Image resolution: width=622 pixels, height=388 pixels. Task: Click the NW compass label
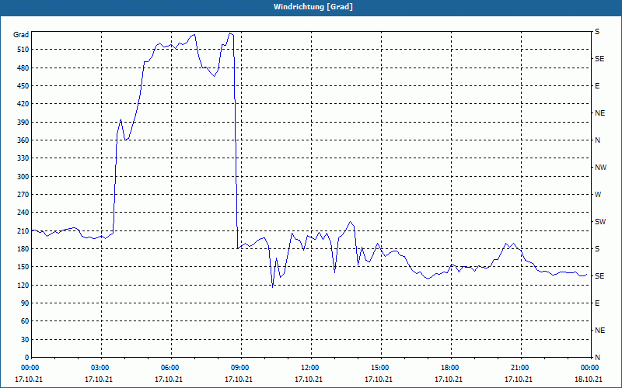tap(600, 168)
